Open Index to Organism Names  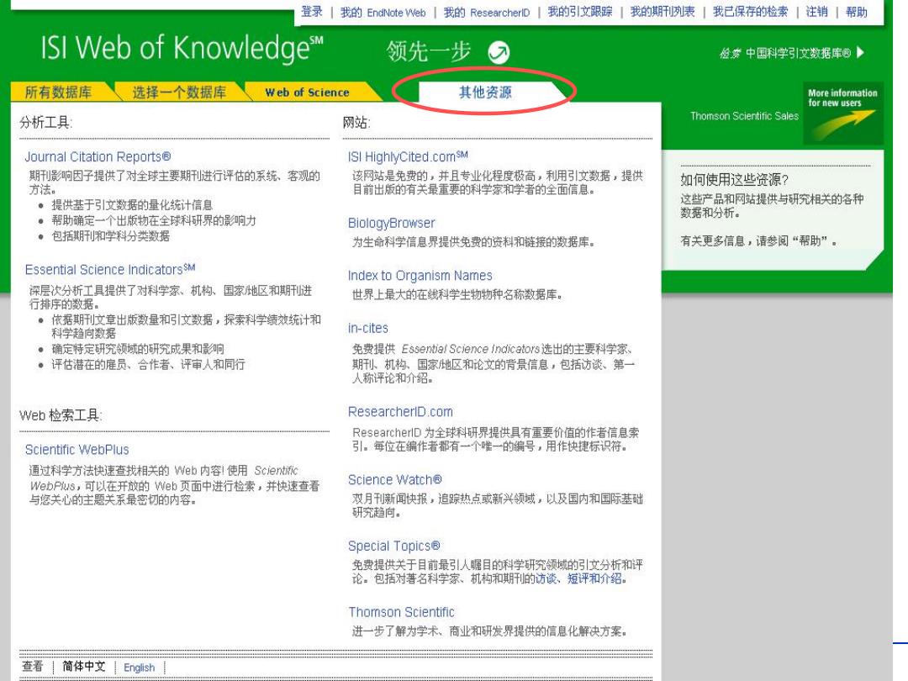coord(420,276)
